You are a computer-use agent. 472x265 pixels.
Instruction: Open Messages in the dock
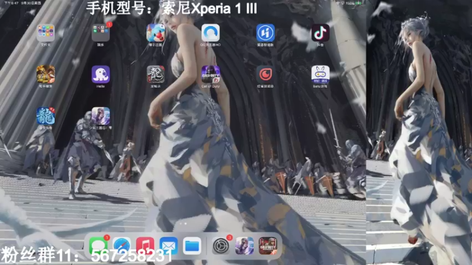pos(98,246)
